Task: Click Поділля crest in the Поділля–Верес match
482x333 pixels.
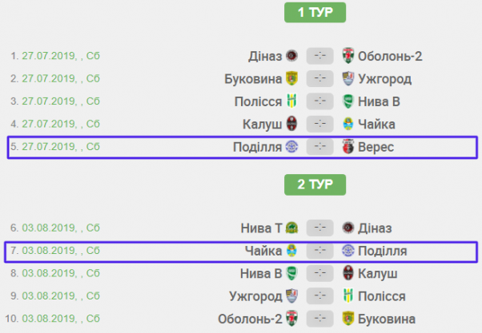Action: [x=292, y=148]
